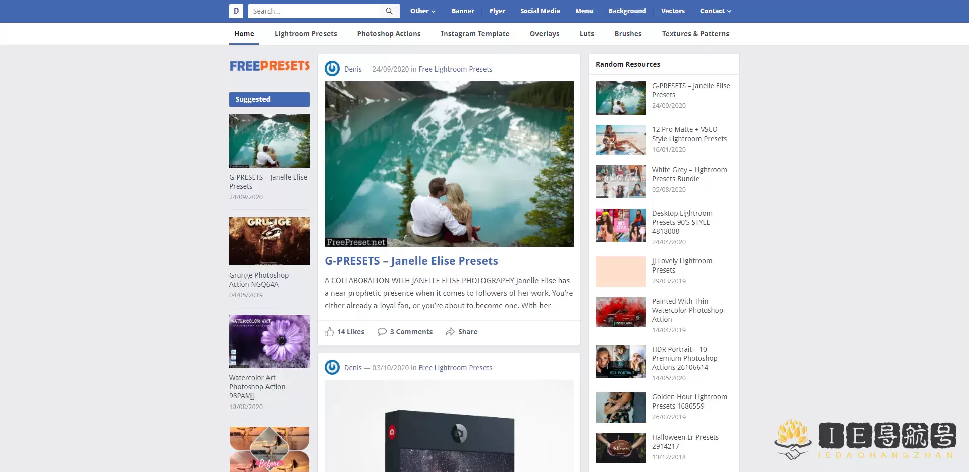Click the D site logo icon
Screen dimensions: 969x472
236,11
